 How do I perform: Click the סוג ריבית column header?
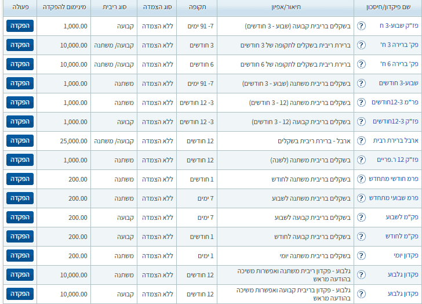(x=114, y=8)
